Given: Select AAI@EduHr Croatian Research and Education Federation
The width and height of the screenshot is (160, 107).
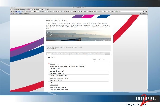Looking at the screenshot, I should 67,66.
